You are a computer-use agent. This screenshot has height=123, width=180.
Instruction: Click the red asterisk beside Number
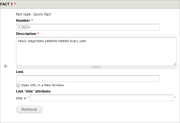[x=32, y=20]
